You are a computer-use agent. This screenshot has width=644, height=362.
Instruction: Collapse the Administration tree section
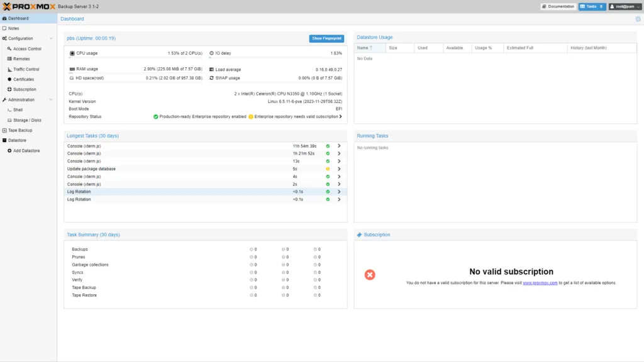52,100
